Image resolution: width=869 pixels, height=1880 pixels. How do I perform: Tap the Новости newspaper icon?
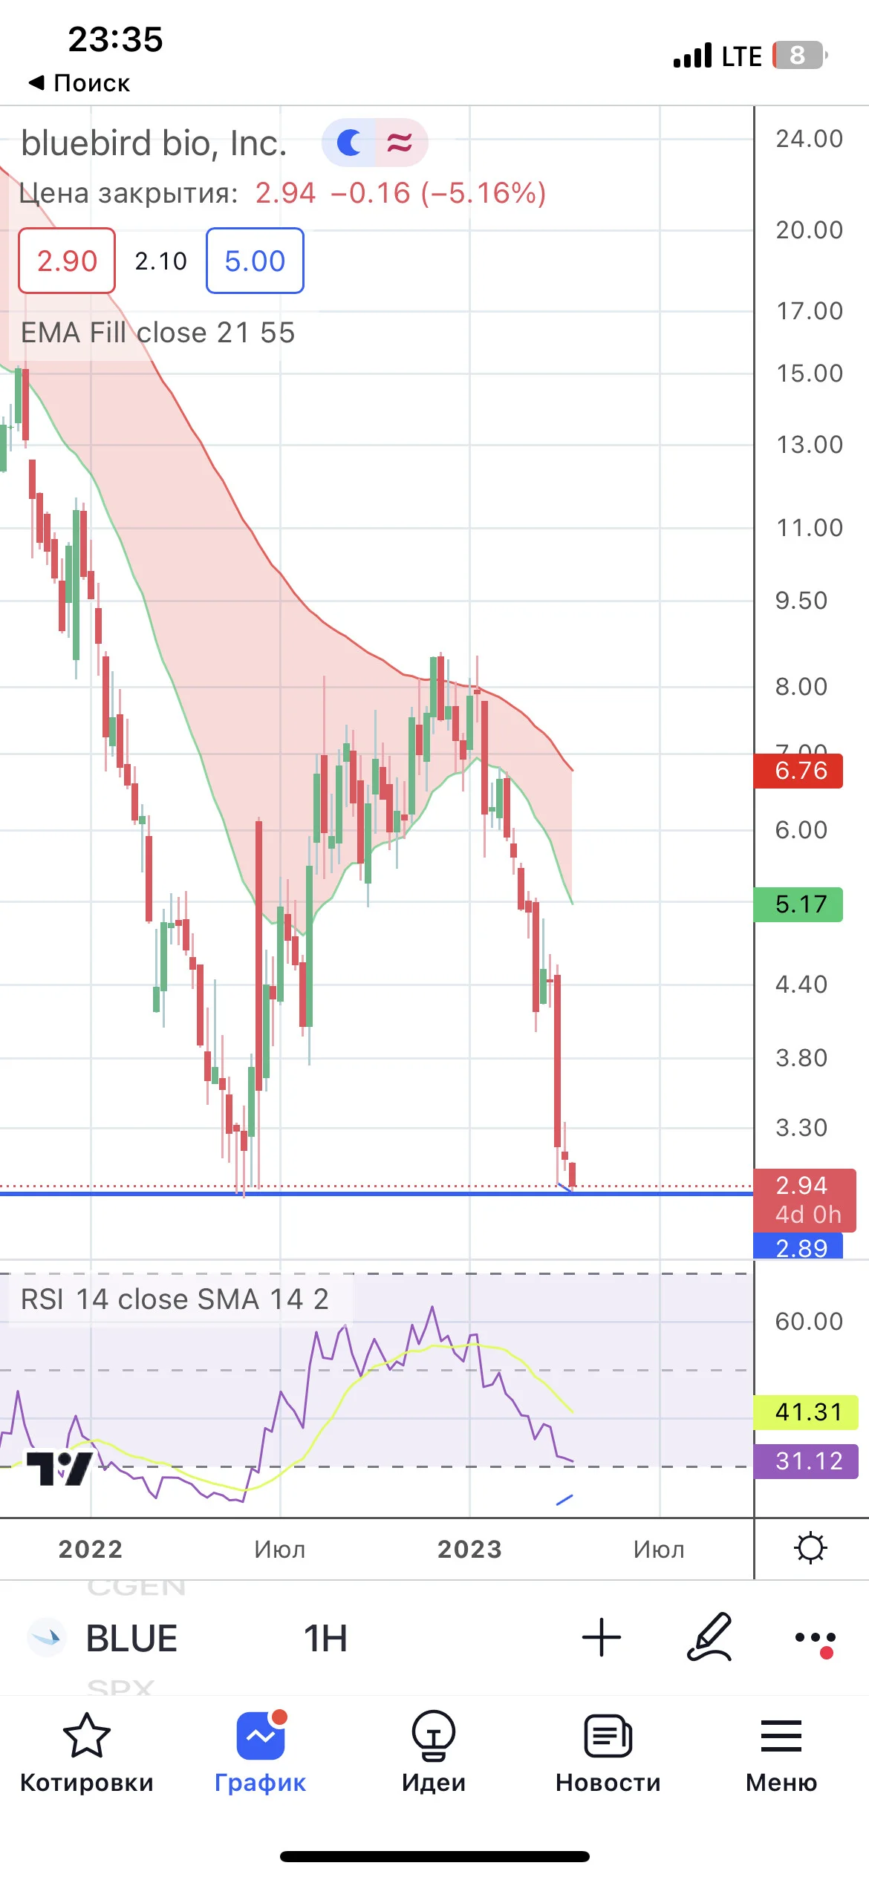pos(608,1736)
